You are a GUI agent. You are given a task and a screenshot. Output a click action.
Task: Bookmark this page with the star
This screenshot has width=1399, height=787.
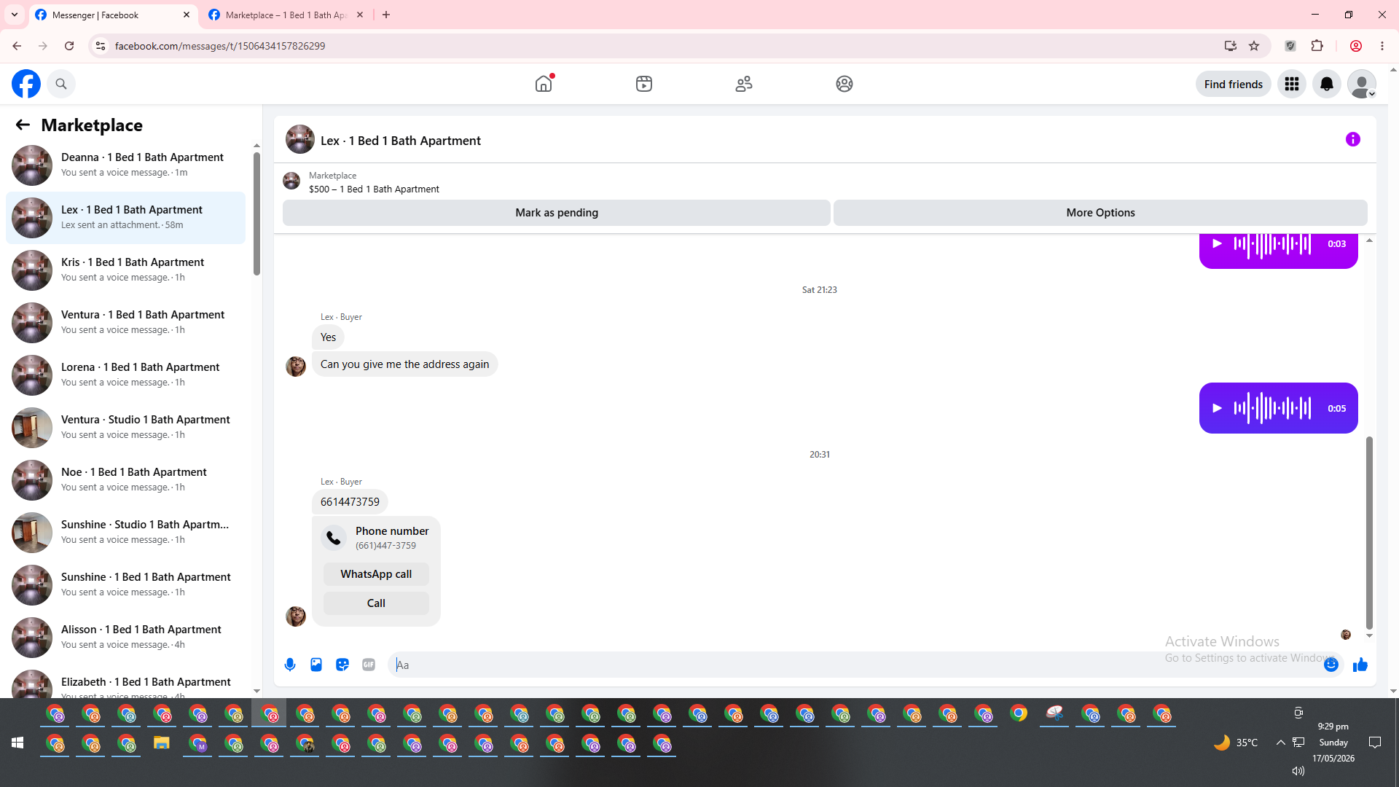(x=1254, y=46)
